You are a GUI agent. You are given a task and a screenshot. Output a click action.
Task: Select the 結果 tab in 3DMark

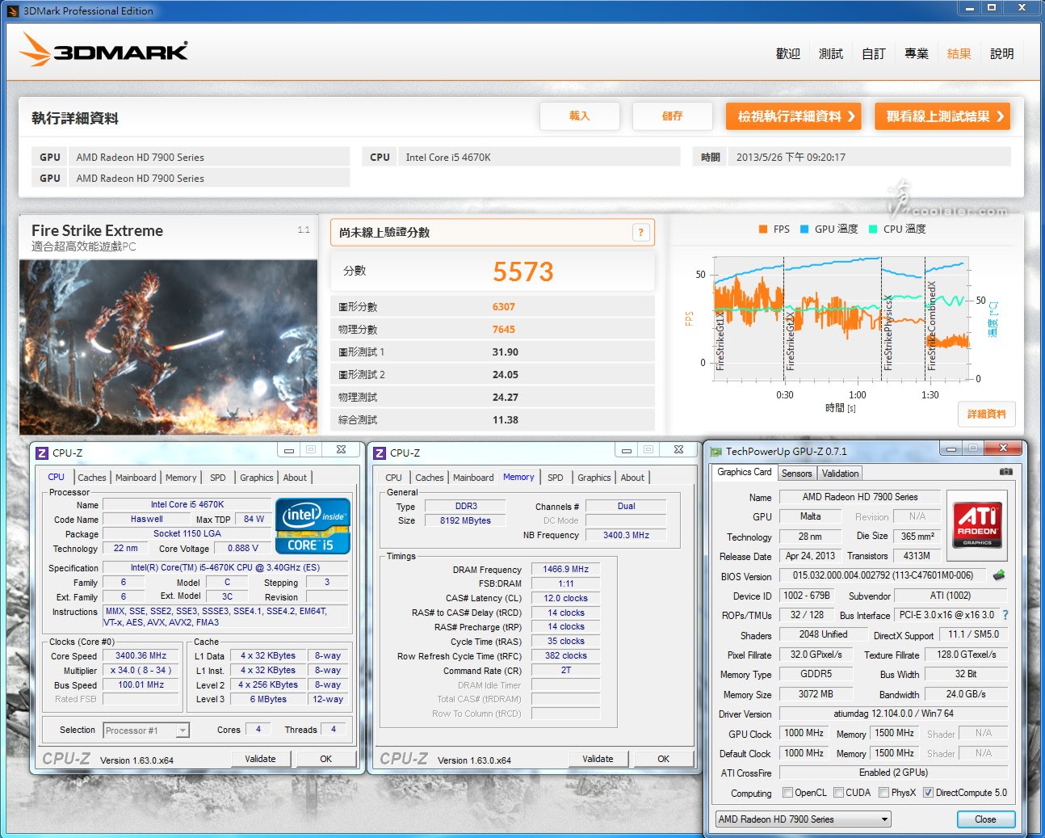[959, 53]
